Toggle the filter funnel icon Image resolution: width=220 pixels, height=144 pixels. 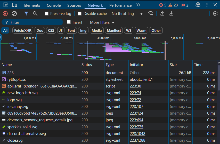click(x=26, y=14)
